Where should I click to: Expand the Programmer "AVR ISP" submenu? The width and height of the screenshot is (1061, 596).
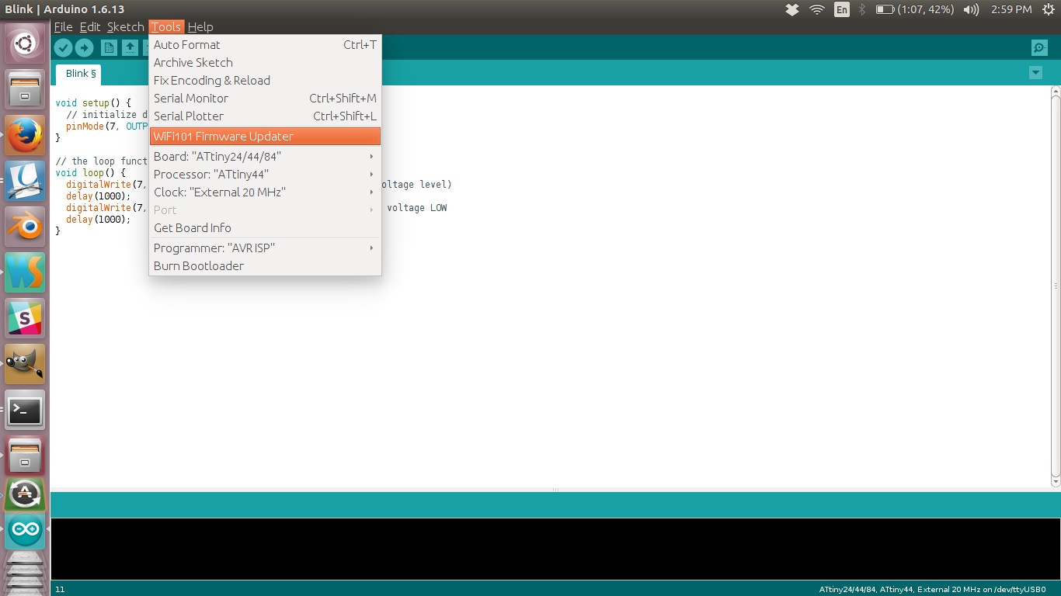tap(265, 248)
